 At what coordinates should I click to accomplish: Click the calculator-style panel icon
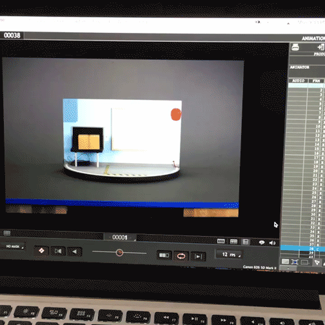(x=246, y=242)
